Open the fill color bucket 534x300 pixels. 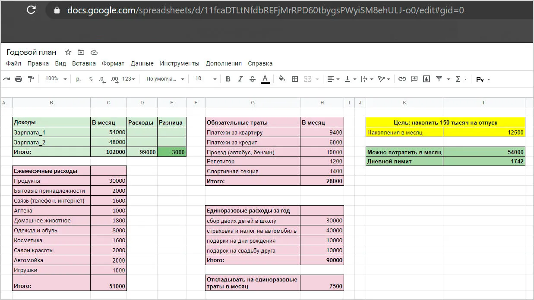tap(282, 79)
